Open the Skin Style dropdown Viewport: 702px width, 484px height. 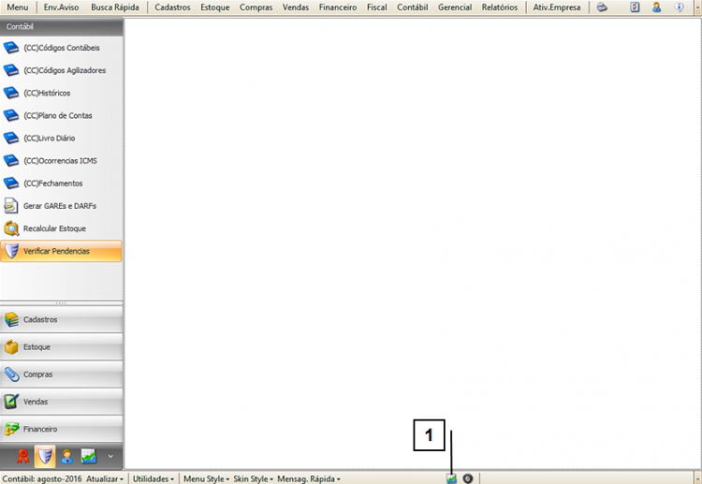coord(254,478)
